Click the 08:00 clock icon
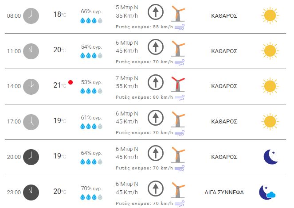This screenshot has height=208, width=294. [x=31, y=15]
